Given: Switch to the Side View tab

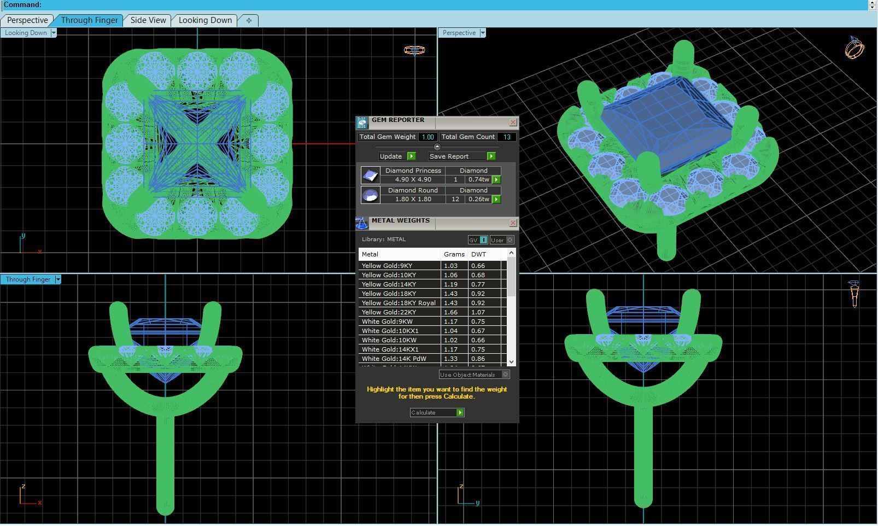Looking at the screenshot, I should [148, 20].
